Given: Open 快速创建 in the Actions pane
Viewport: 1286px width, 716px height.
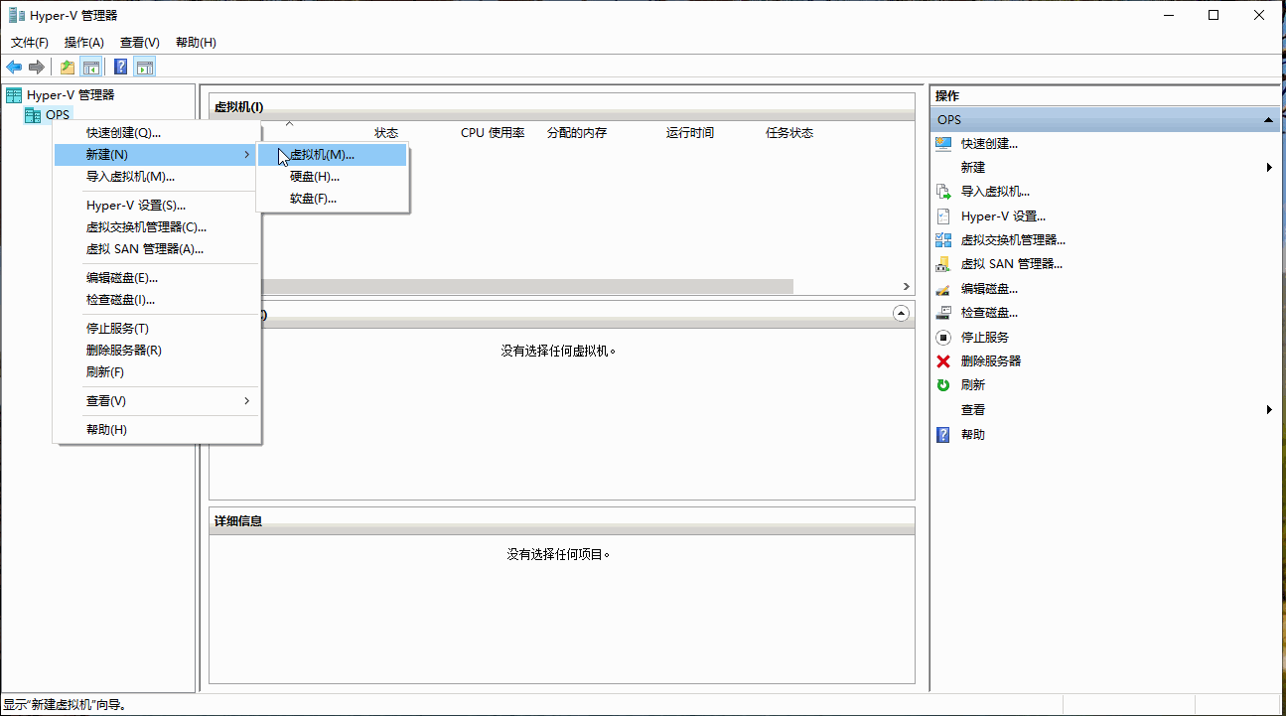Looking at the screenshot, I should coord(989,143).
